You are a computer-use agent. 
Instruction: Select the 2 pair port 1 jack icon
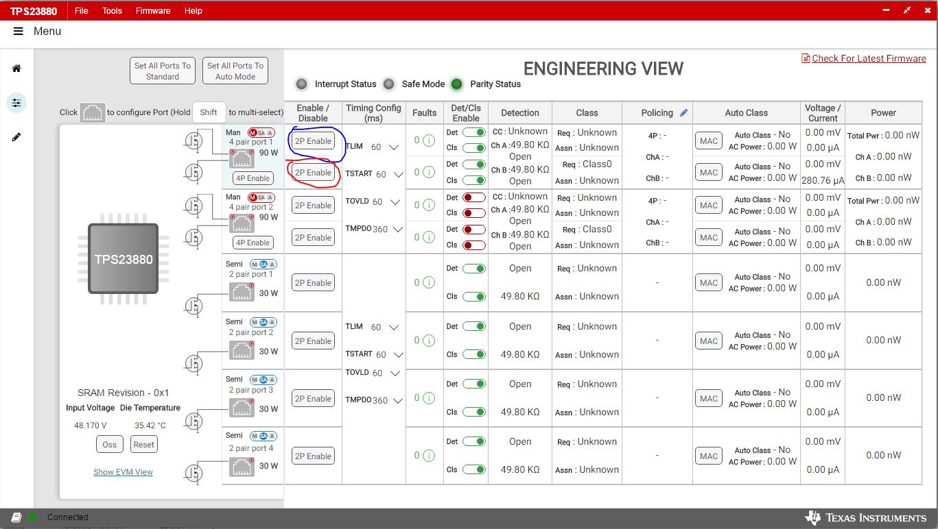coord(242,292)
